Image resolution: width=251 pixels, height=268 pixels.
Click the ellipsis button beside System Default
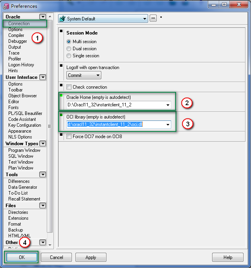(153, 18)
